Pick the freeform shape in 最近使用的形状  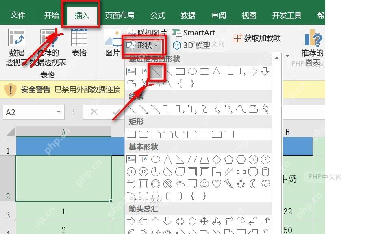(131, 84)
